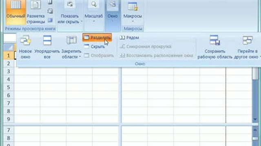This screenshot has height=146, width=261.
Task: Select row 7 header in upper pane
Action: [x=9, y=103]
